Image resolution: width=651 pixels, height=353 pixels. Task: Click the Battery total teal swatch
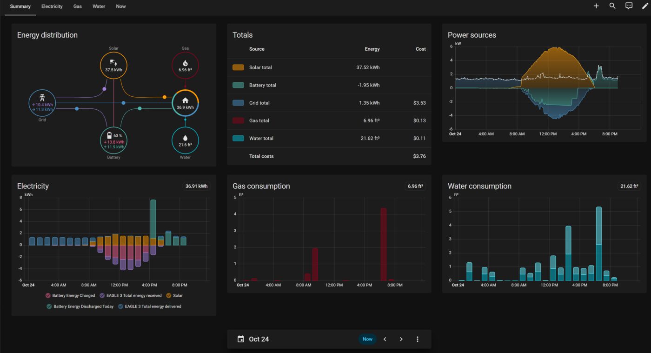(x=238, y=85)
